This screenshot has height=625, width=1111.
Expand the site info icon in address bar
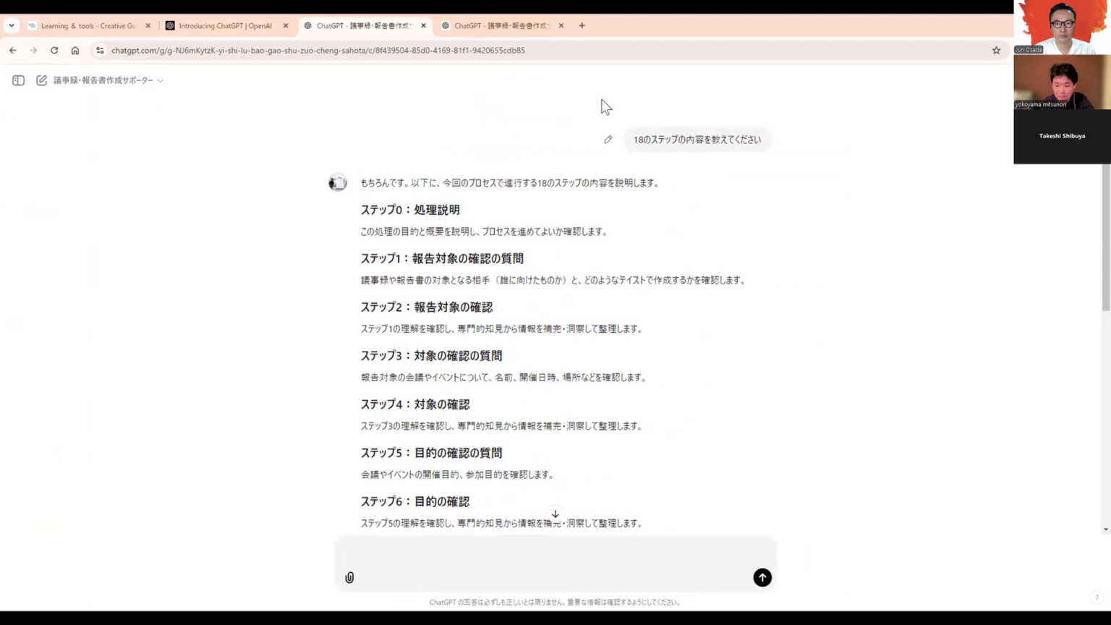100,50
